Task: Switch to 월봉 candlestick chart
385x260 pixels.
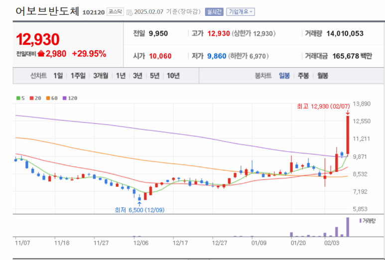Action: (x=323, y=76)
